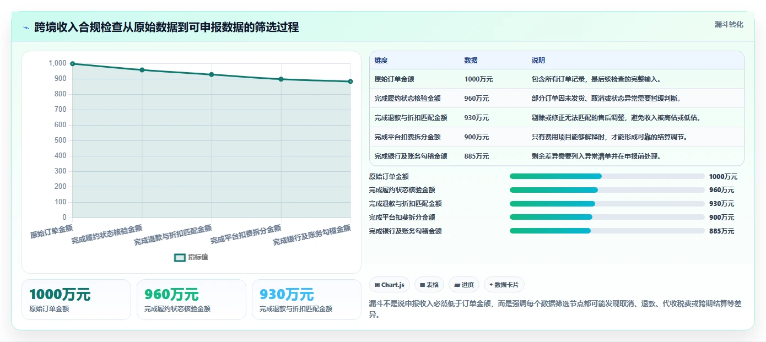The width and height of the screenshot is (766, 342).
Task: Click the chart point for 原始订单金额
Action: tap(73, 64)
